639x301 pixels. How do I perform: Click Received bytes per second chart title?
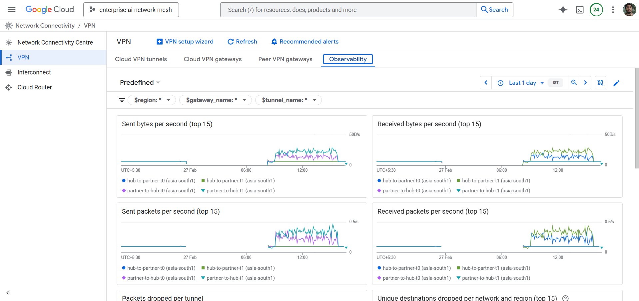429,124
